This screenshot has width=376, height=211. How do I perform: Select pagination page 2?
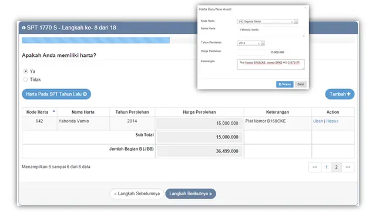[x=336, y=167]
